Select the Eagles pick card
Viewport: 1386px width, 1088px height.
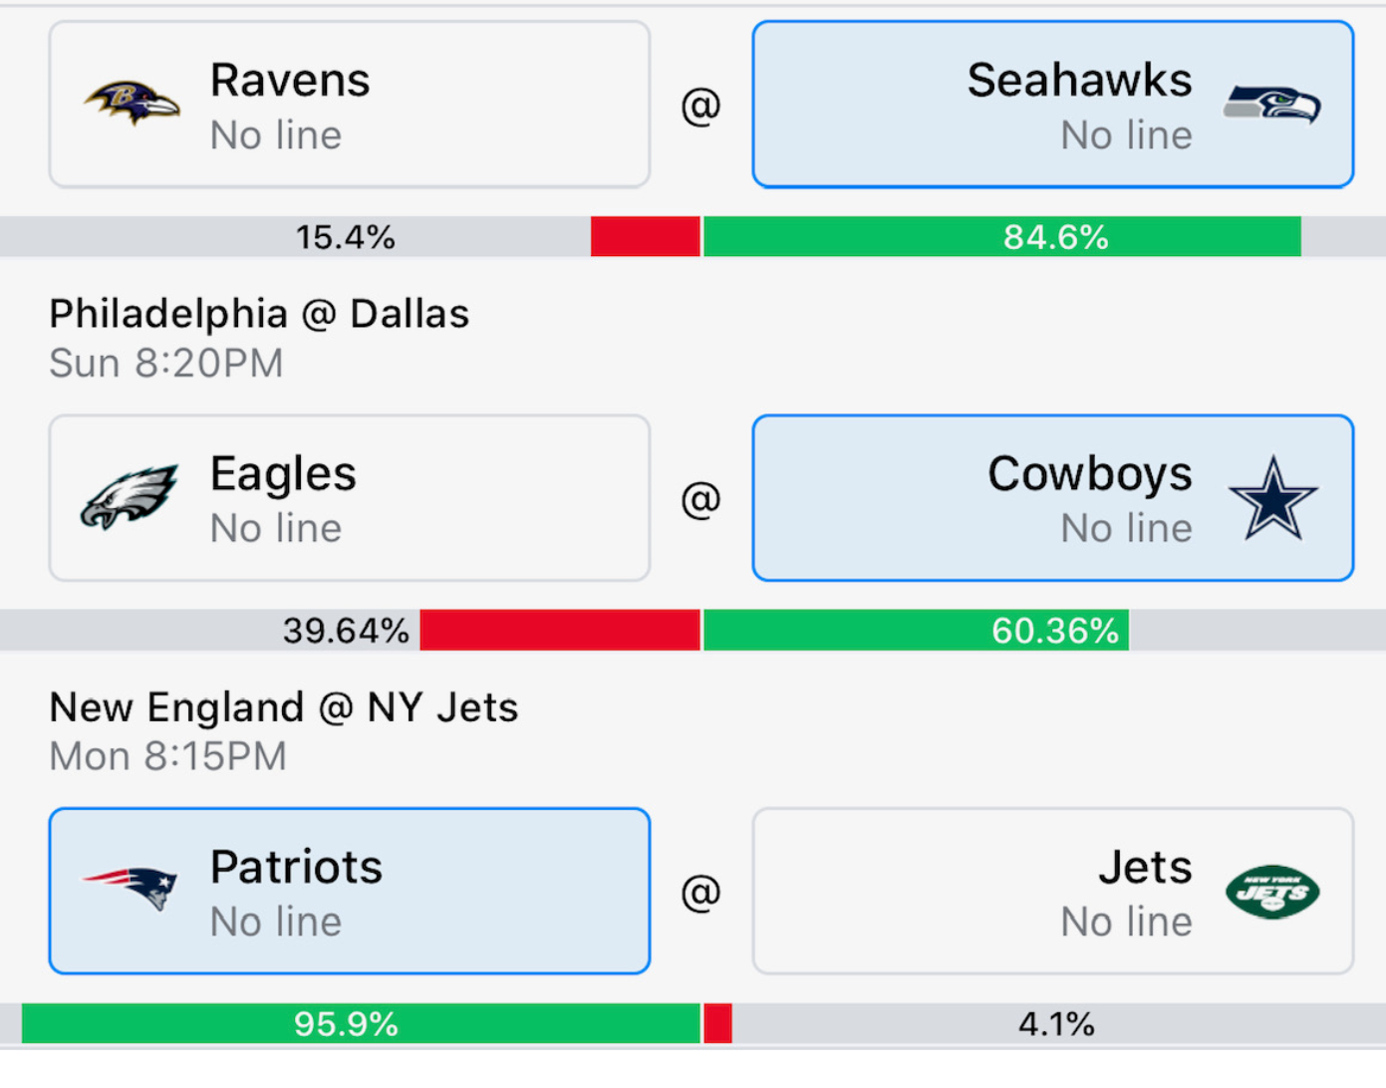pyautogui.click(x=350, y=498)
